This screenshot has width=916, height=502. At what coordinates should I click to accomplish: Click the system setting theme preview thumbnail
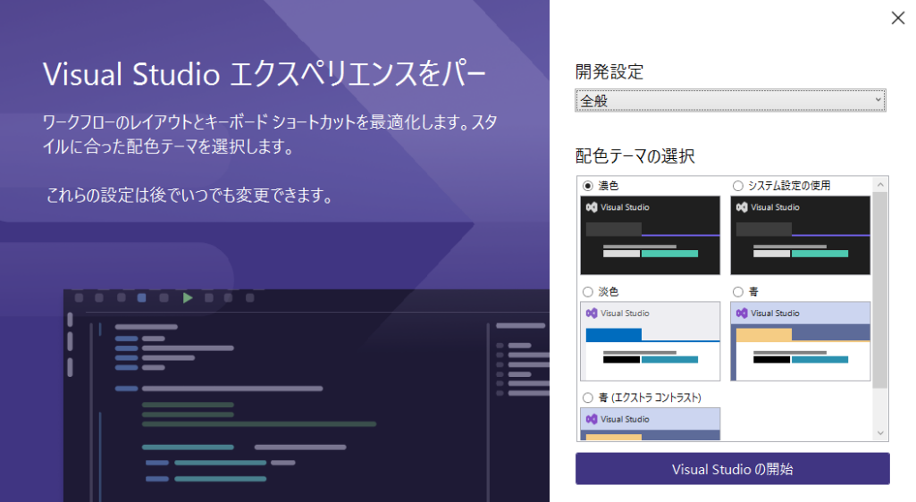click(801, 235)
